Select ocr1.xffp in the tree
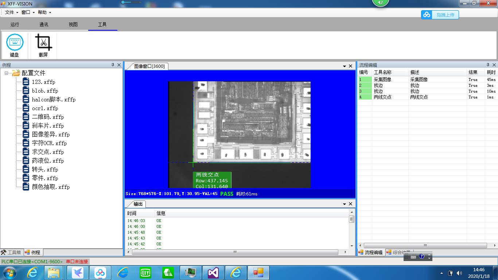This screenshot has width=498, height=280. pos(45,108)
